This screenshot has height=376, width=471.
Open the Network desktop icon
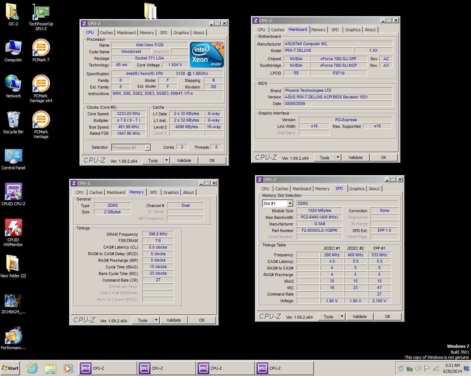coord(13,87)
